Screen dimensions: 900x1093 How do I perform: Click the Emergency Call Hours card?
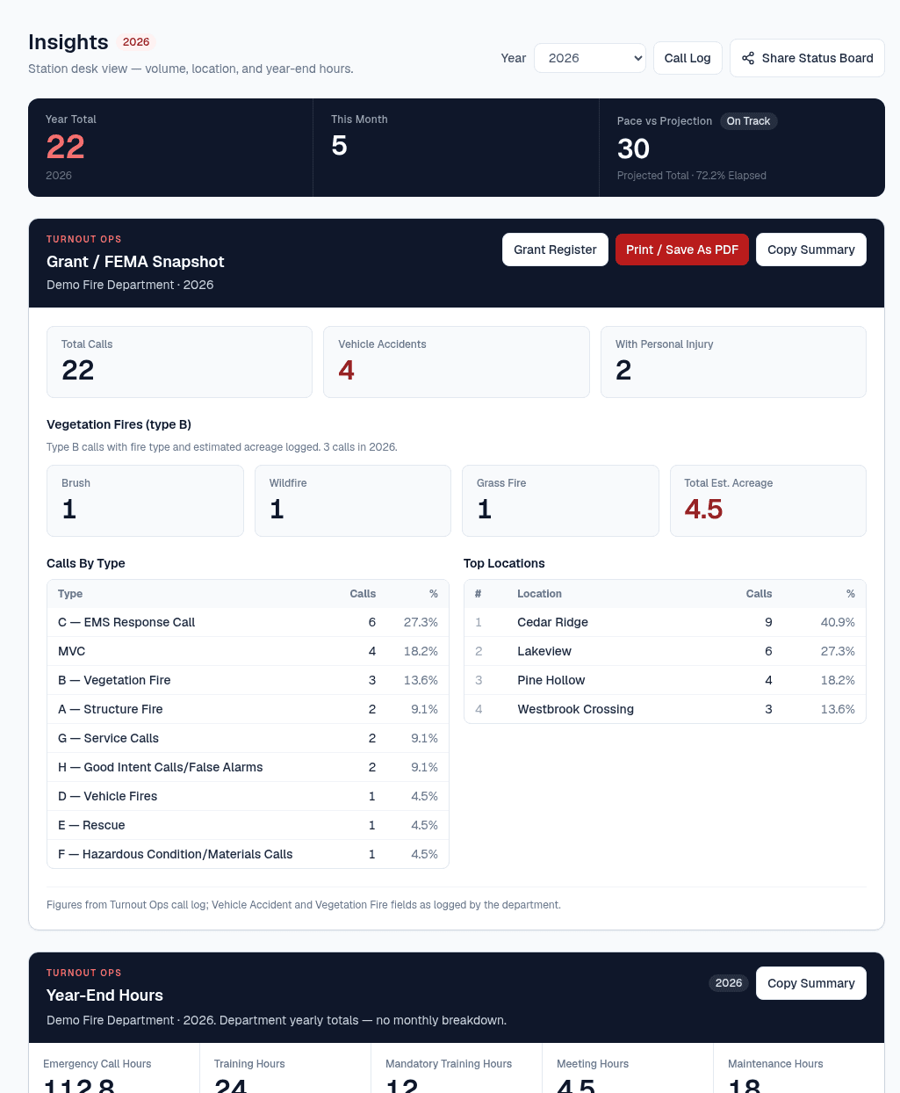point(114,1068)
